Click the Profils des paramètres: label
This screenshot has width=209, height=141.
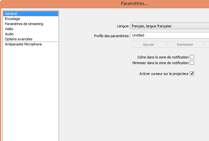pos(112,36)
